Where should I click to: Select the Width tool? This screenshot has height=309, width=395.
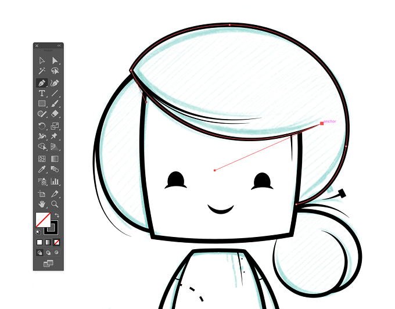(x=42, y=136)
